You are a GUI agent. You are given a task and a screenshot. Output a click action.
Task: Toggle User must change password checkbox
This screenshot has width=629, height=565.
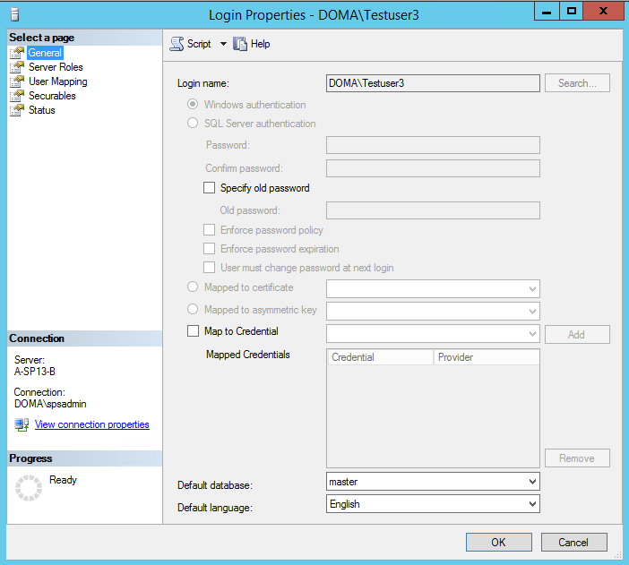click(x=209, y=268)
